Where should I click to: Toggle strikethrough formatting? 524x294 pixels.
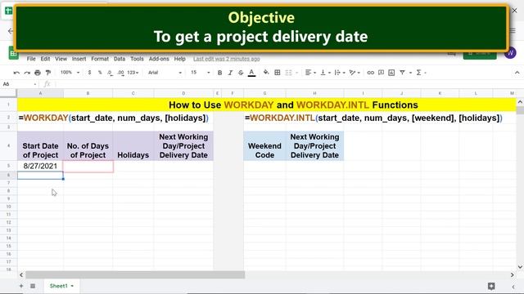[241, 73]
